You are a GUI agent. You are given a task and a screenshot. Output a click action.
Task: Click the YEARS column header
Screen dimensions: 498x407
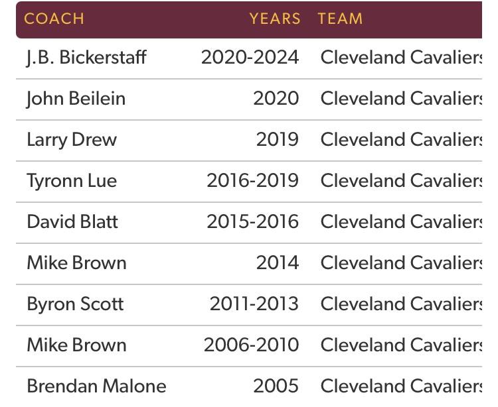(x=274, y=19)
